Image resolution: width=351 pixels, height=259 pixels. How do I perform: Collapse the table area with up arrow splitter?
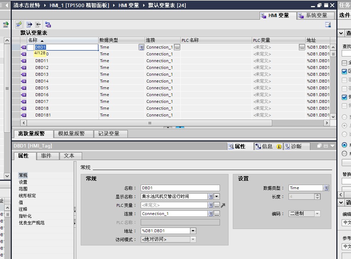click(168, 127)
